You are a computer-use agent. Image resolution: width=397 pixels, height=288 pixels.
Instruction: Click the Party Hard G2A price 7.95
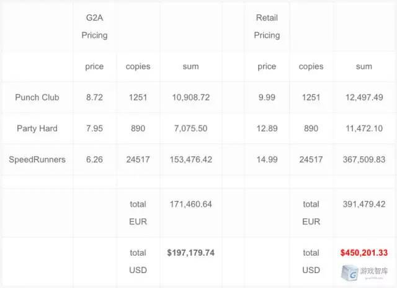(94, 128)
